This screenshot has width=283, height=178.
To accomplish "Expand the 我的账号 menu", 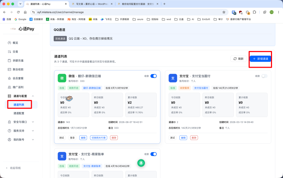I will pyautogui.click(x=21, y=139).
